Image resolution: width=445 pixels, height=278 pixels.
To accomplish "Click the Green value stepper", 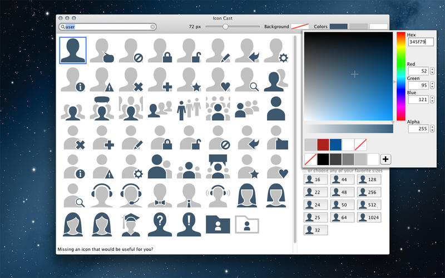I will point(432,85).
